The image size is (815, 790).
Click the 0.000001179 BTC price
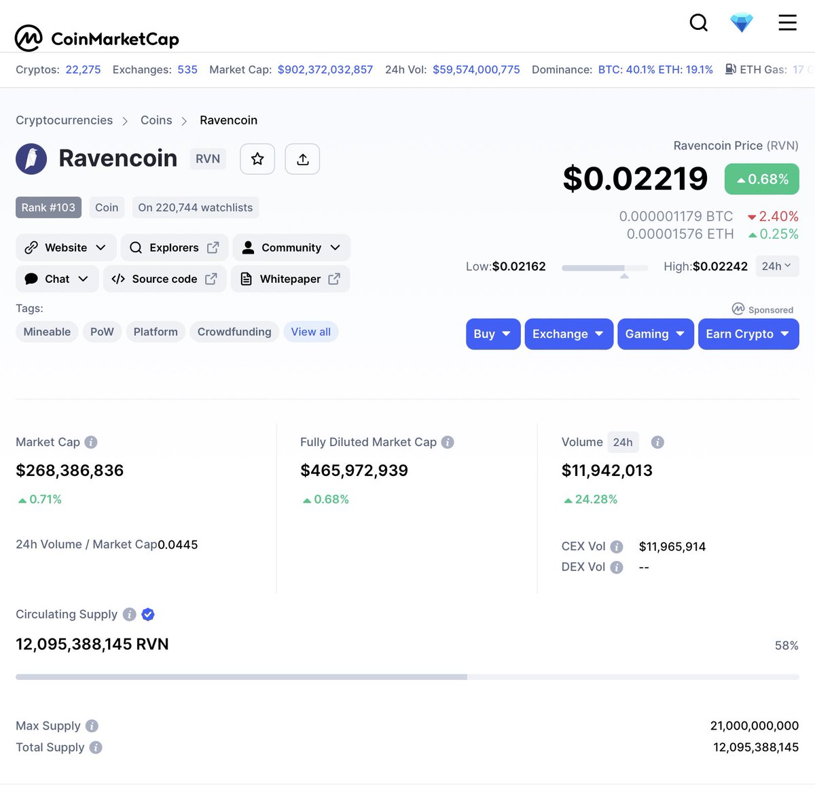coord(676,216)
